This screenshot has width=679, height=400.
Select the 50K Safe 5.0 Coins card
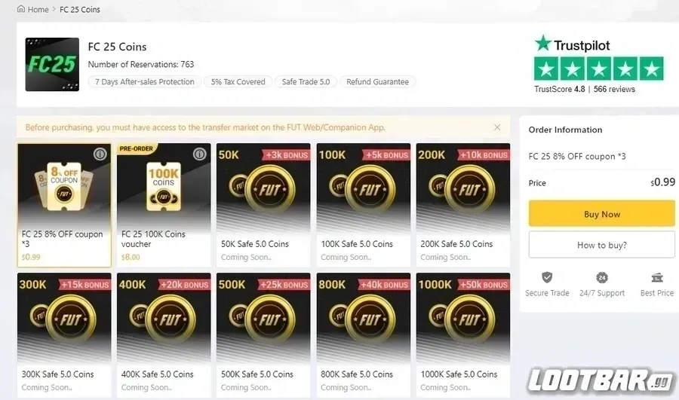point(263,205)
